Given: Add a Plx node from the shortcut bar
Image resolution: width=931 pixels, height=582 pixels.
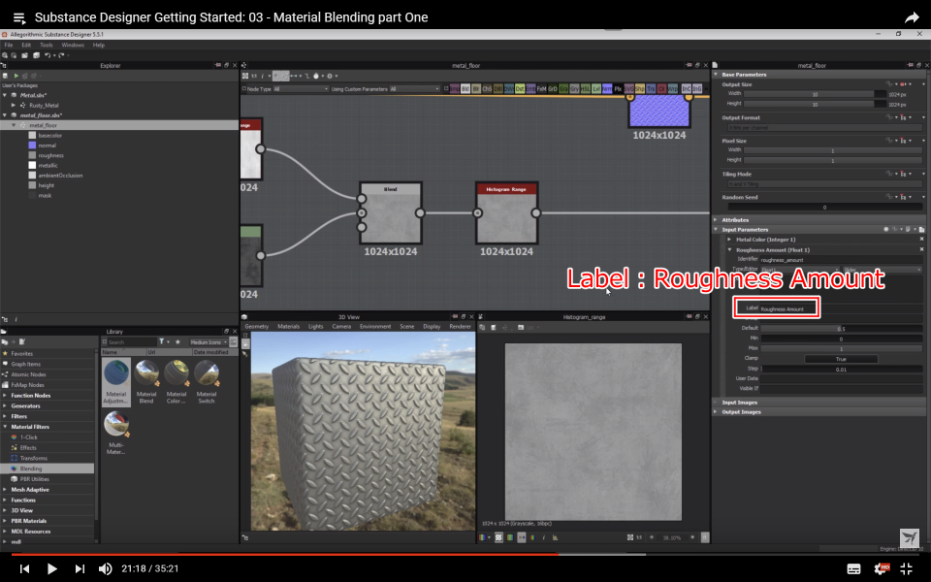Looking at the screenshot, I should coord(618,89).
